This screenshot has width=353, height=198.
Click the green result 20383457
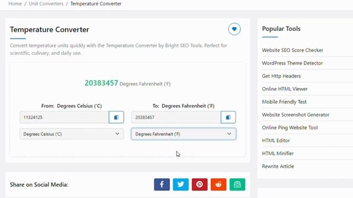tap(101, 83)
